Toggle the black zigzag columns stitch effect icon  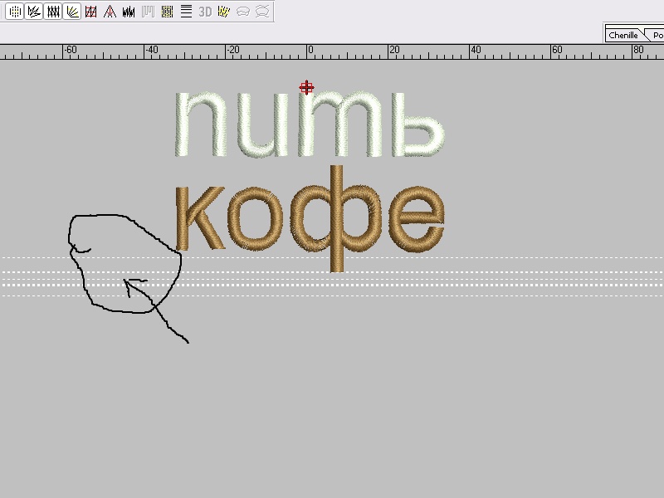(x=53, y=12)
